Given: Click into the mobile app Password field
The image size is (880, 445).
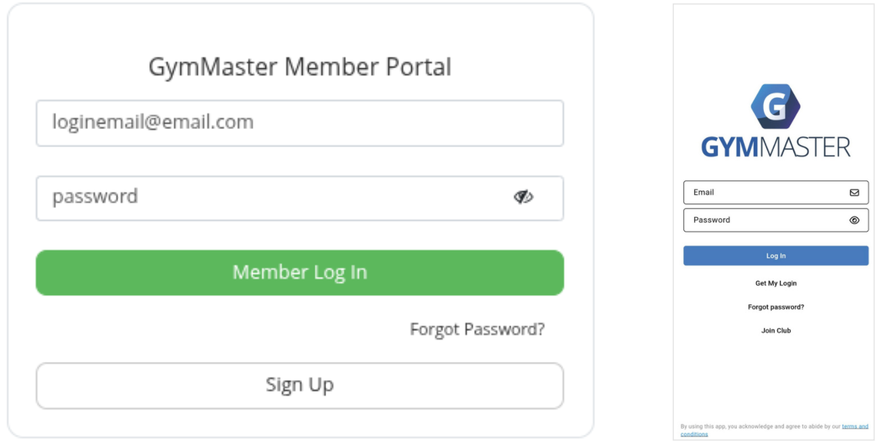Looking at the screenshot, I should pyautogui.click(x=763, y=220).
